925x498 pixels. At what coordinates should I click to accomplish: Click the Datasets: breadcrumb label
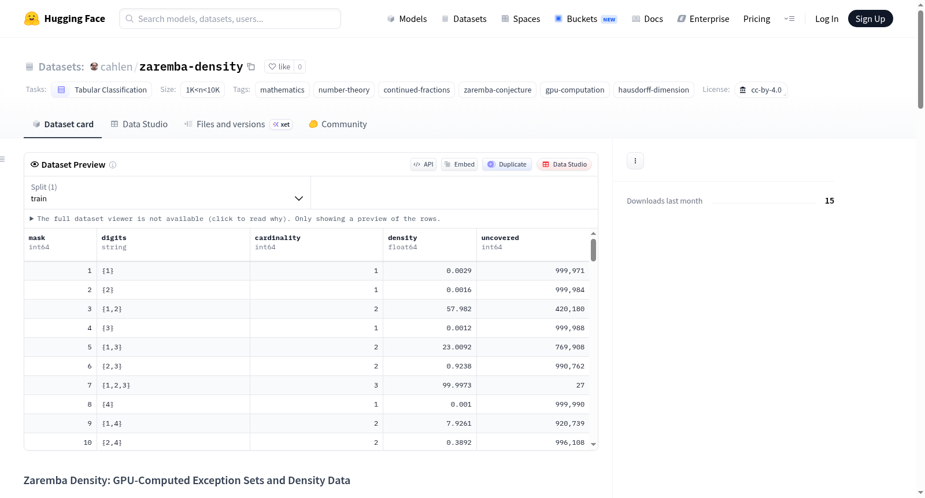coord(61,67)
